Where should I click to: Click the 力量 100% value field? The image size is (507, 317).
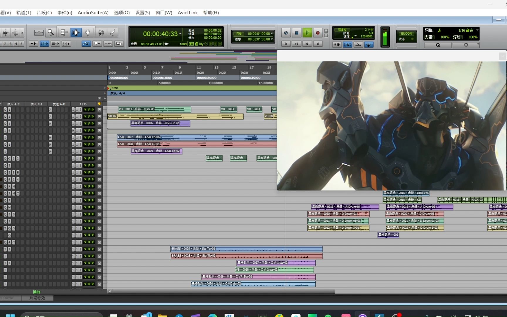[445, 37]
